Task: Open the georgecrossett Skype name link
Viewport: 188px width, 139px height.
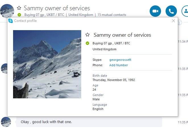Action: coord(120,60)
